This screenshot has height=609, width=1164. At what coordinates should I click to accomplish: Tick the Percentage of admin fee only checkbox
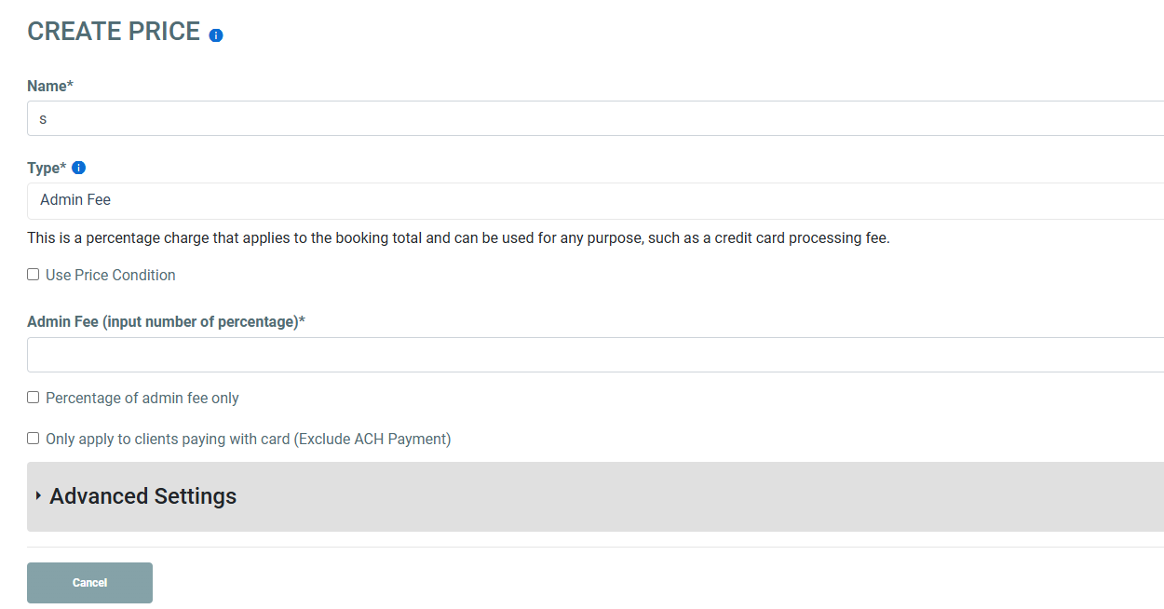tap(34, 398)
